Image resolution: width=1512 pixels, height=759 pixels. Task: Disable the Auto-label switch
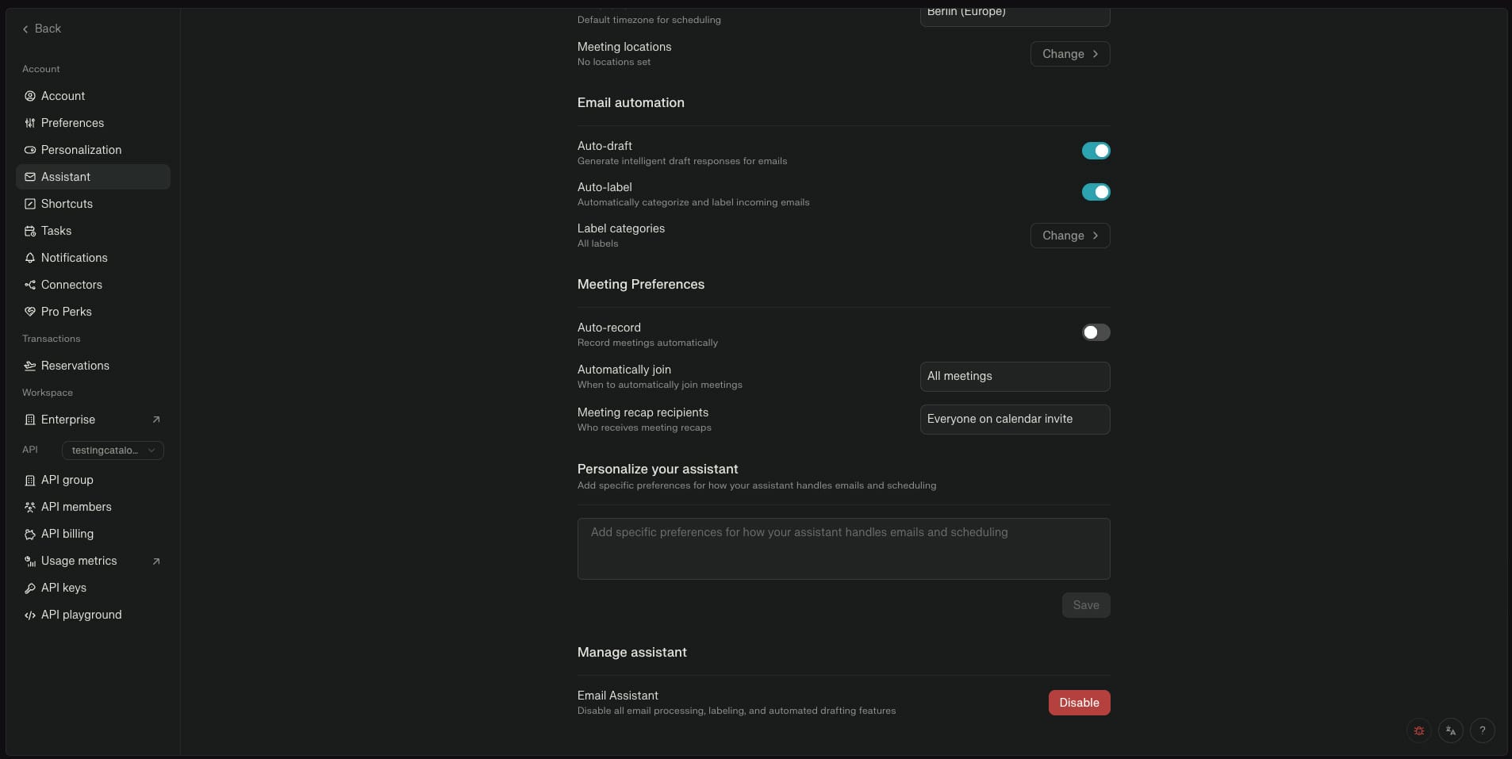pos(1096,192)
